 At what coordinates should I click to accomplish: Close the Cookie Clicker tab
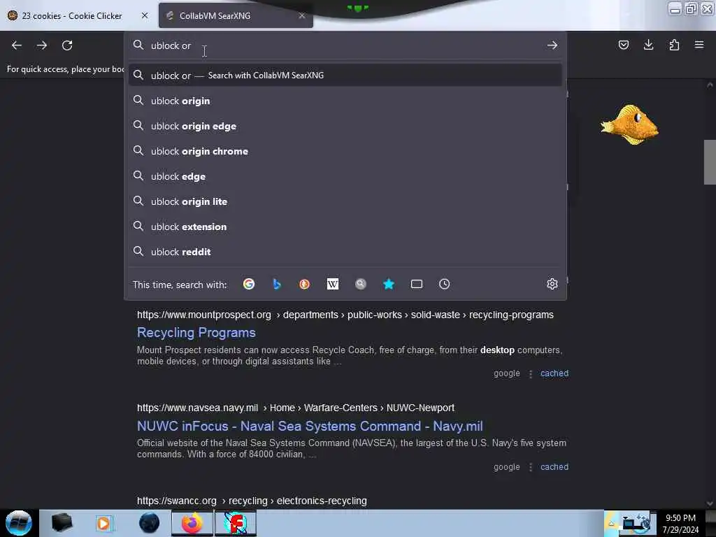[x=145, y=15]
